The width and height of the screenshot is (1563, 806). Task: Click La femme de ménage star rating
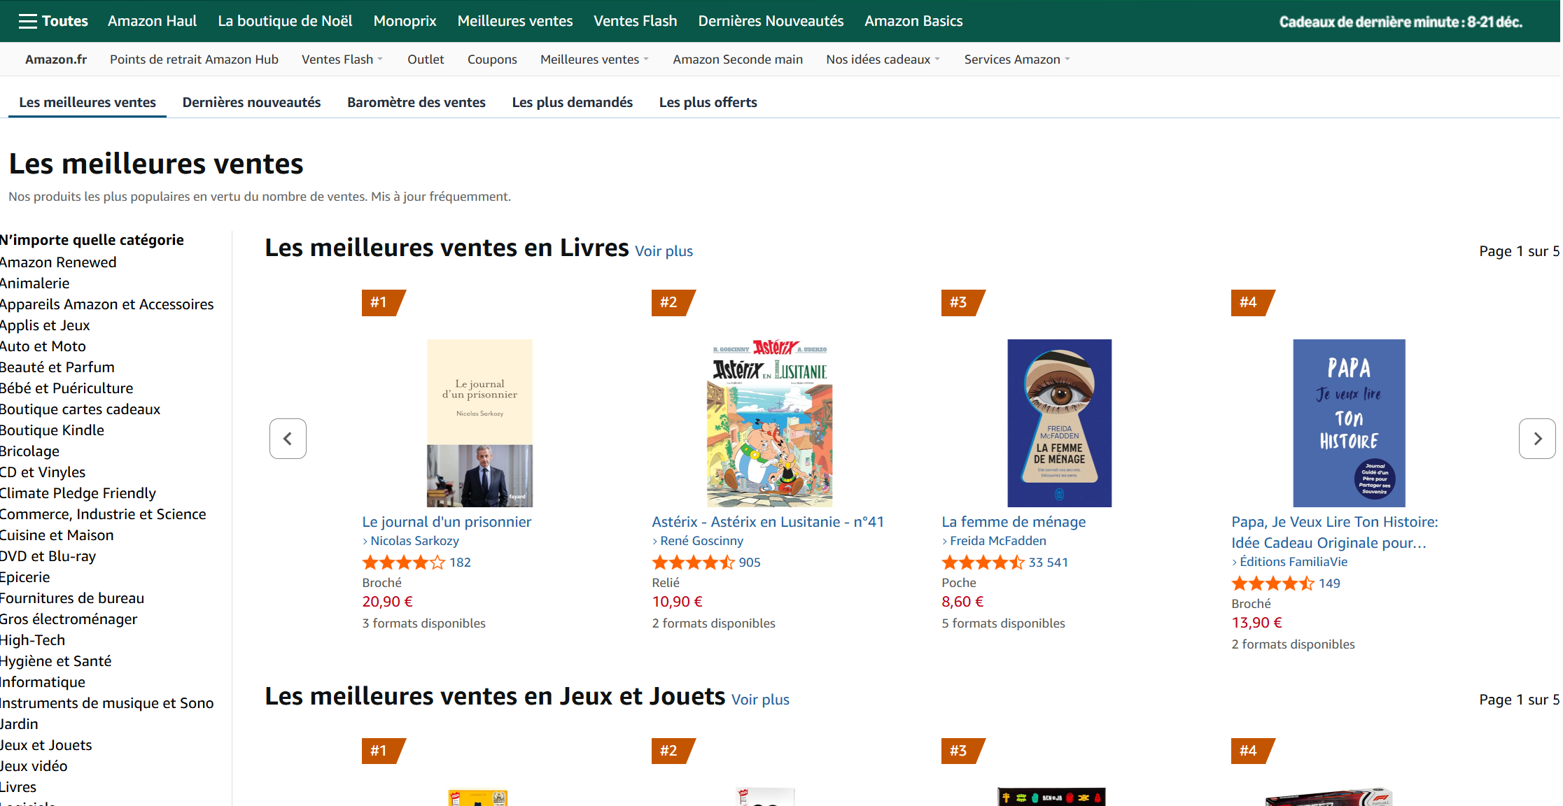pos(983,563)
